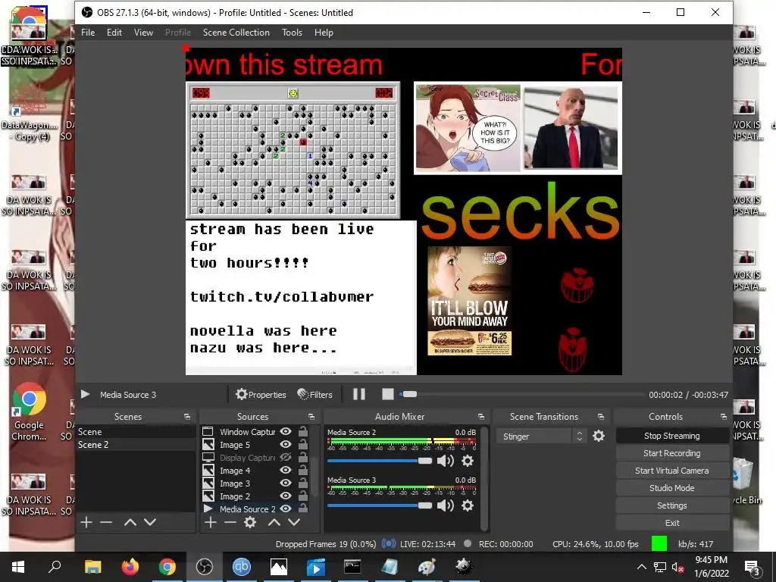The height and width of the screenshot is (582, 776).
Task: Hide the Image 5 source
Action: [x=286, y=444]
